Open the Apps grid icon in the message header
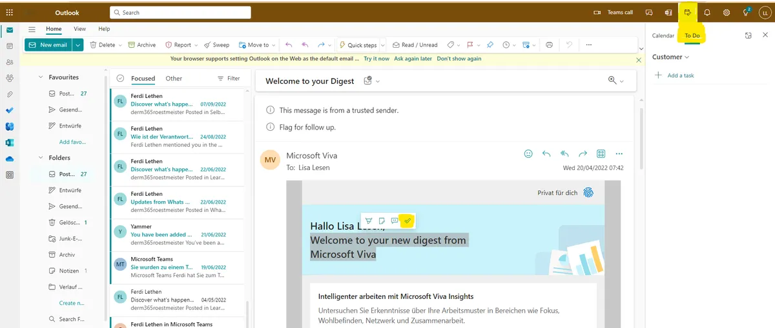 coord(601,154)
